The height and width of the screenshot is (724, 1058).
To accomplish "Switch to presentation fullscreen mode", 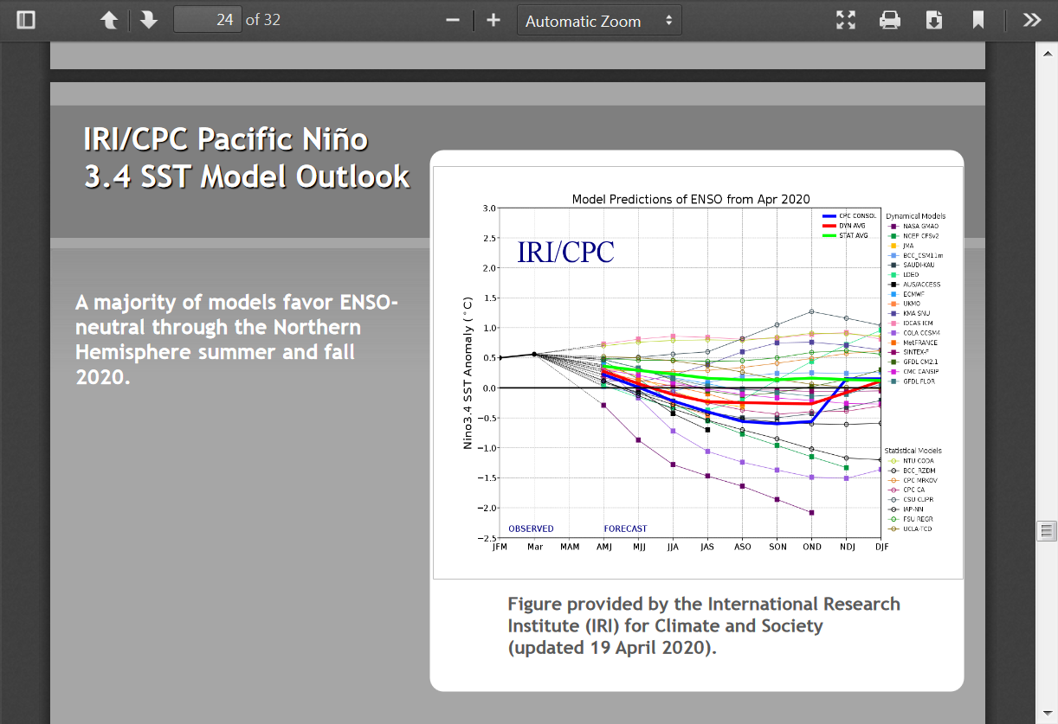I will tap(846, 20).
